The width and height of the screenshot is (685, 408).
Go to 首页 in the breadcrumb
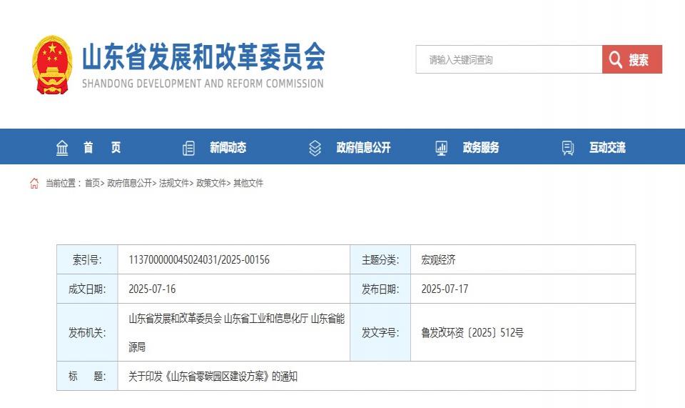pyautogui.click(x=92, y=183)
